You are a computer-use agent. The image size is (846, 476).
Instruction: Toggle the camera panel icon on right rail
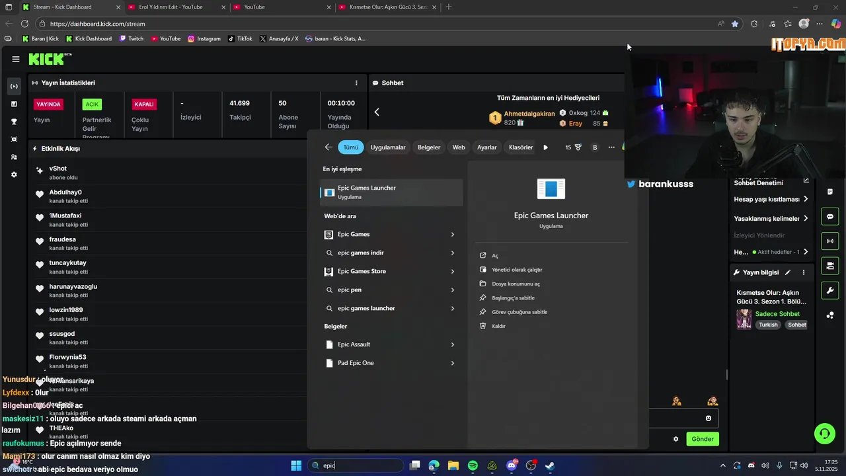(x=830, y=266)
